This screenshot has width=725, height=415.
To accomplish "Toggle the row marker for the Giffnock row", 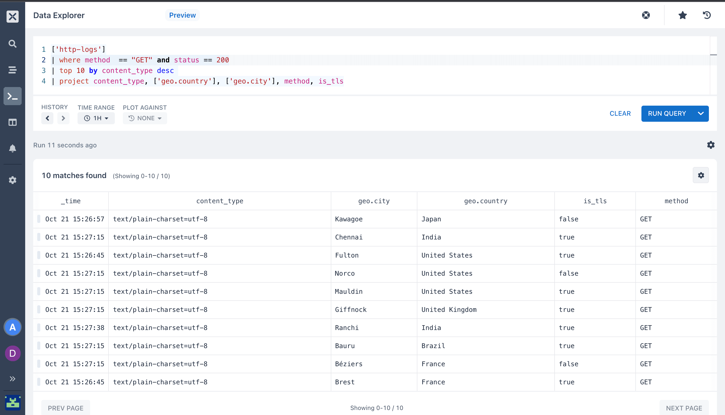I will coord(39,310).
